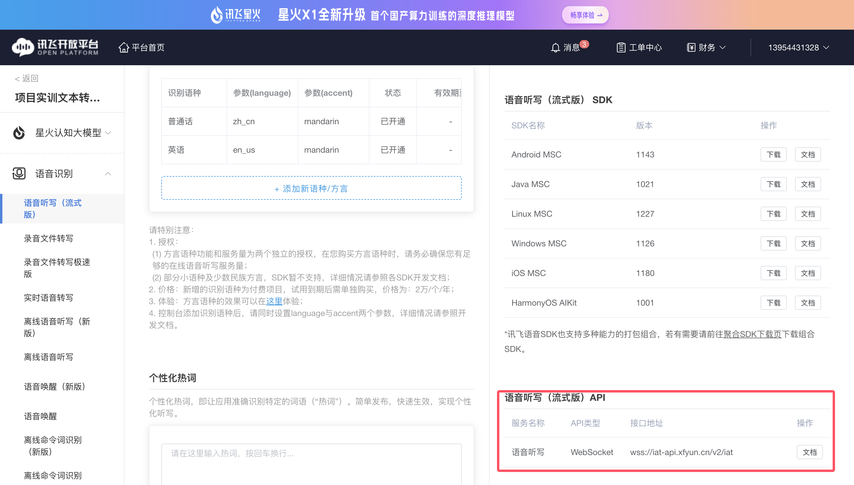Image resolution: width=854 pixels, height=485 pixels.
Task: Download the HarmonyOS AIKit SDK
Action: (773, 303)
